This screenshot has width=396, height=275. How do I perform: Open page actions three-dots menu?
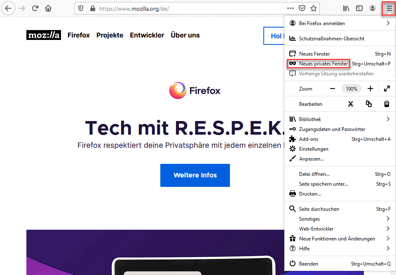click(291, 8)
